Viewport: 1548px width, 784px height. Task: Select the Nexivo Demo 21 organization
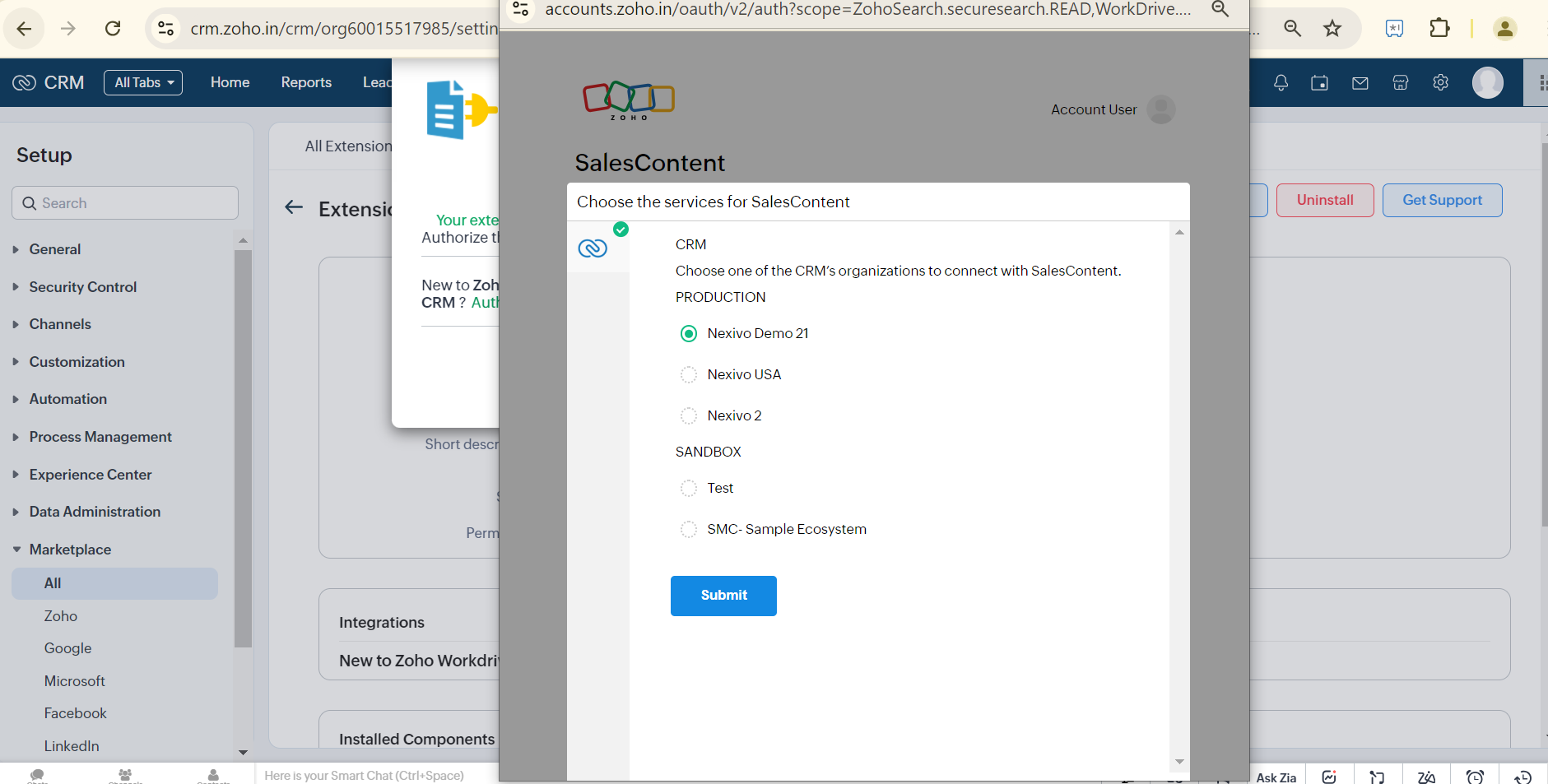pyautogui.click(x=689, y=333)
